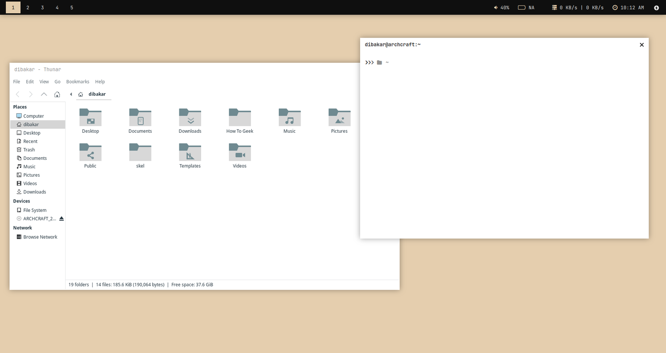Go back with Thunar's back arrow

[x=18, y=94]
